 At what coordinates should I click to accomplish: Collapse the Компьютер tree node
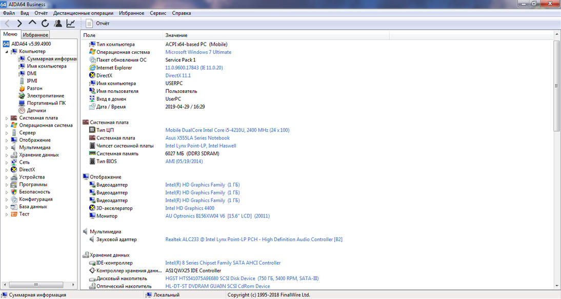click(7, 51)
